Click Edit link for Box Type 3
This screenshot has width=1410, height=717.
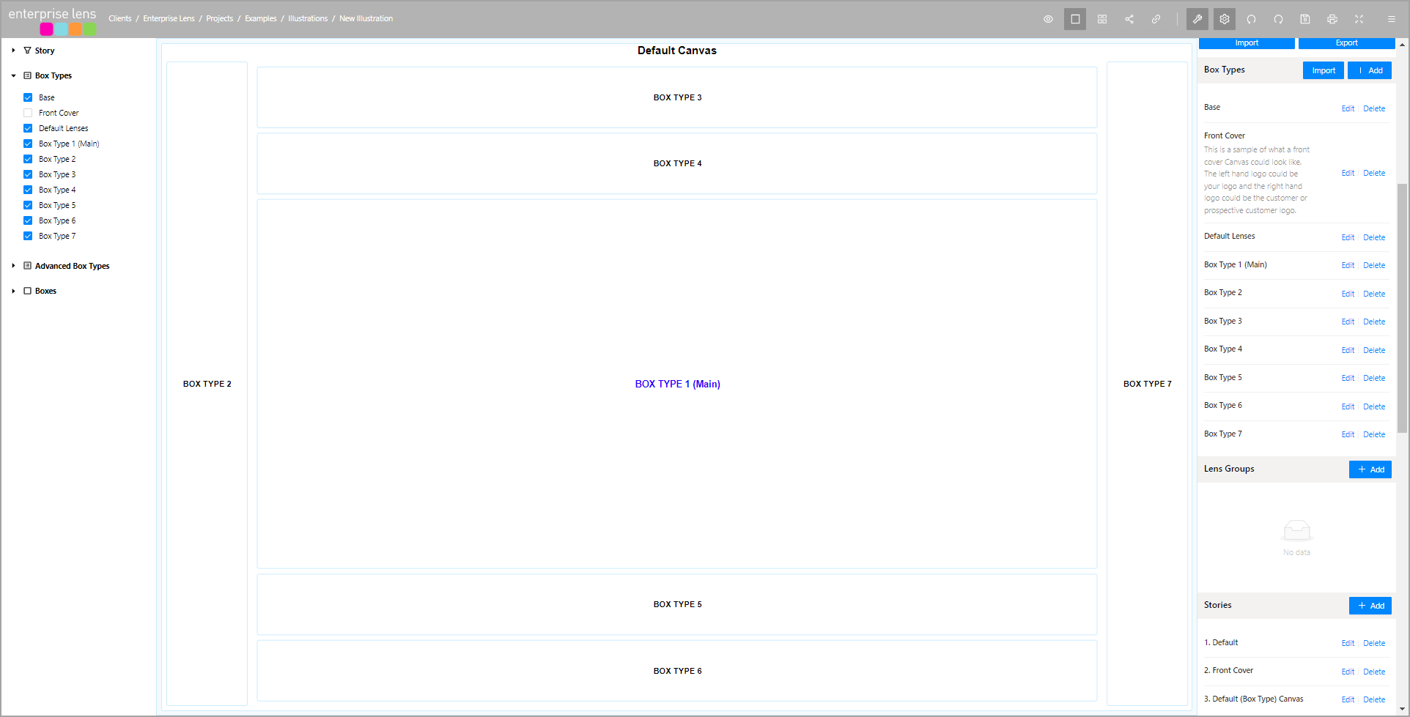tap(1347, 322)
